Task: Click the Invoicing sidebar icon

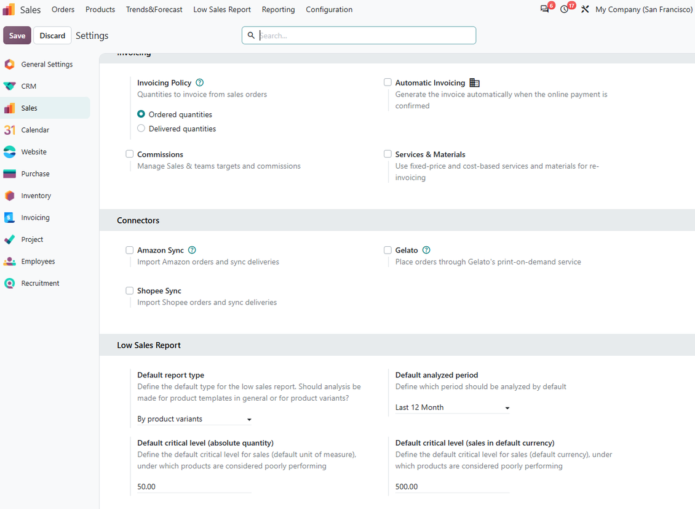Action: click(x=9, y=218)
